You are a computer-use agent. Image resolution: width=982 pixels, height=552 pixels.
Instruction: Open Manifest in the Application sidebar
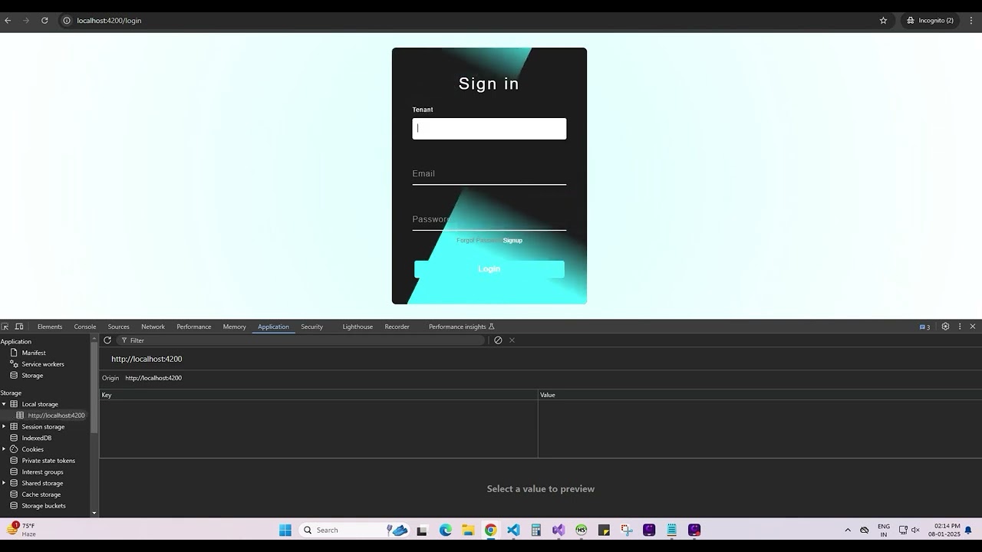pos(34,353)
